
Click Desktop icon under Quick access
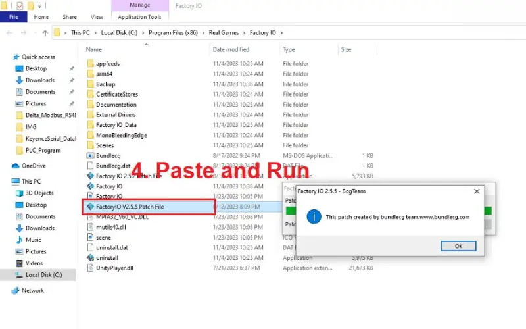[x=19, y=69]
